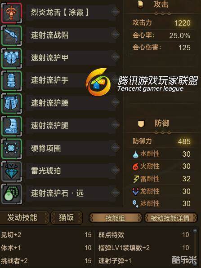
Task: Click the 速射流护腿 boots icon
Action: [x=12, y=126]
